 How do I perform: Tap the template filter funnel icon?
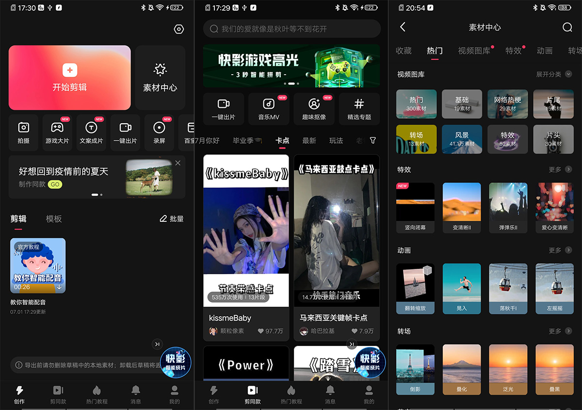point(372,140)
